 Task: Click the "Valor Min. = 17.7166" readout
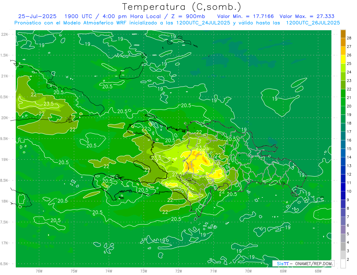(245, 16)
